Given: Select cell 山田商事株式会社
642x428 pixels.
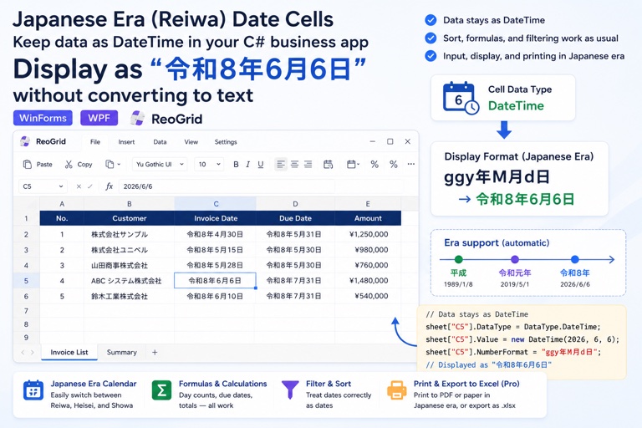Looking at the screenshot, I should click(129, 265).
